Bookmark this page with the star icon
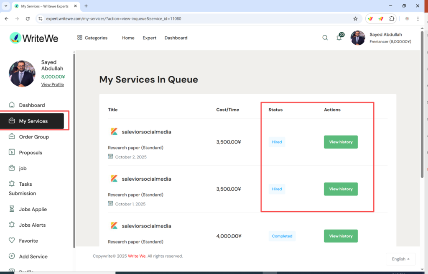This screenshot has height=274, width=428. point(355,18)
